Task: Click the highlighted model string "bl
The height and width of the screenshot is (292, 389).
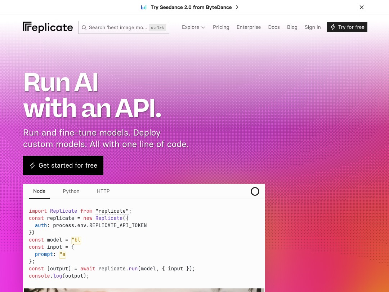Action: tap(76, 240)
